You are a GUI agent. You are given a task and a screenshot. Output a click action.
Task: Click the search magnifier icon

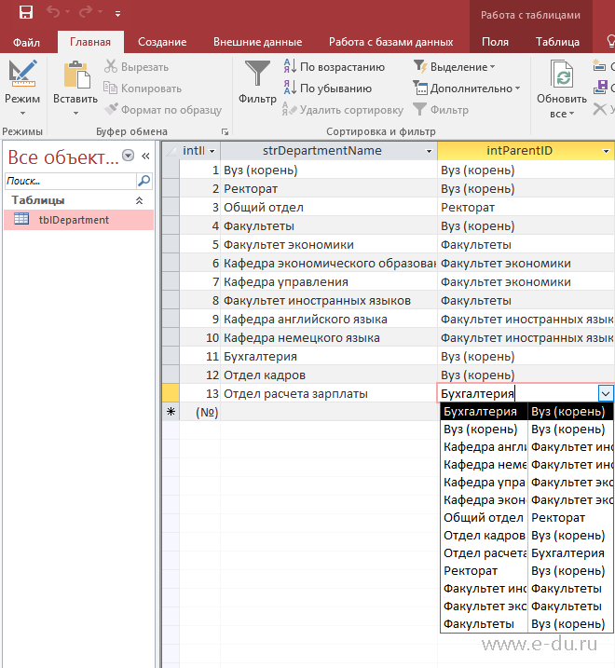coord(144,181)
